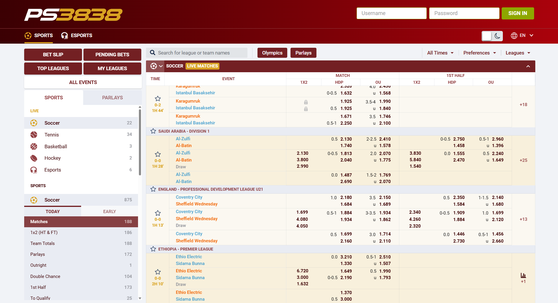
Task: Click the Username field
Action: point(391,13)
